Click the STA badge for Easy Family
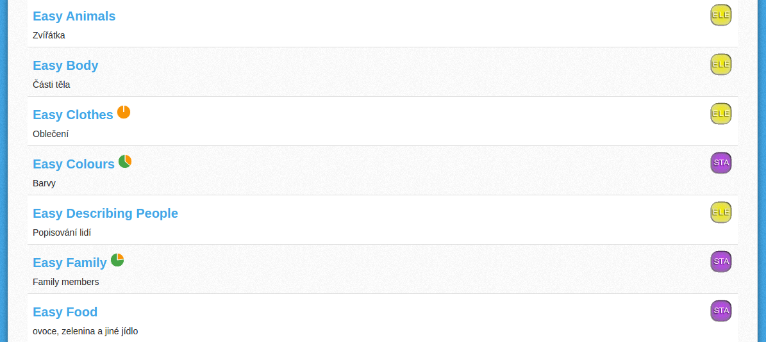 [720, 261]
